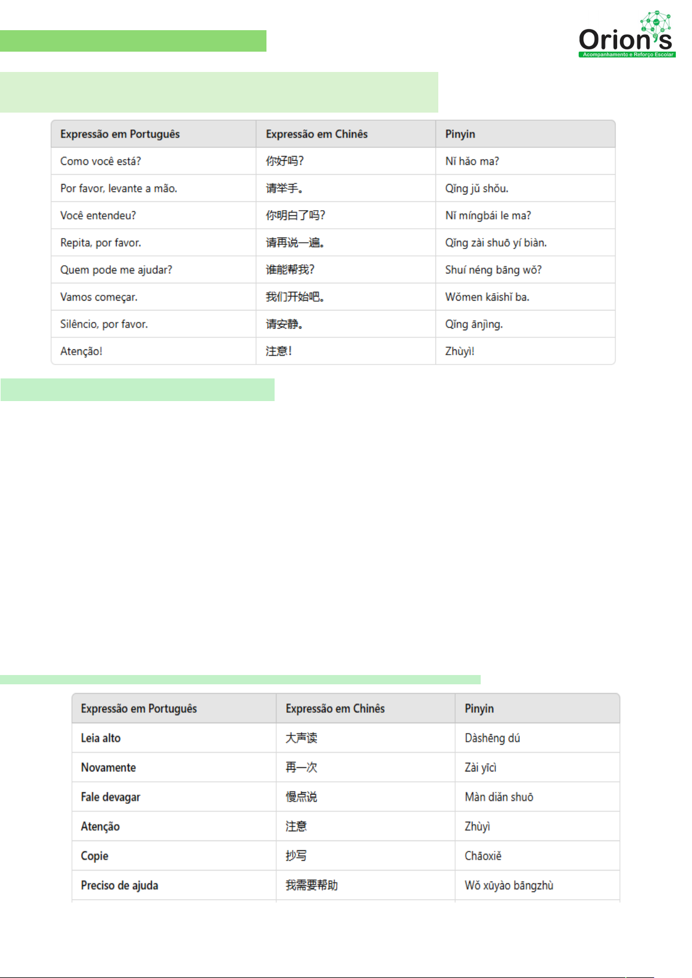Select the "Preciso de ajuda" cell
The image size is (692, 978).
(x=120, y=886)
